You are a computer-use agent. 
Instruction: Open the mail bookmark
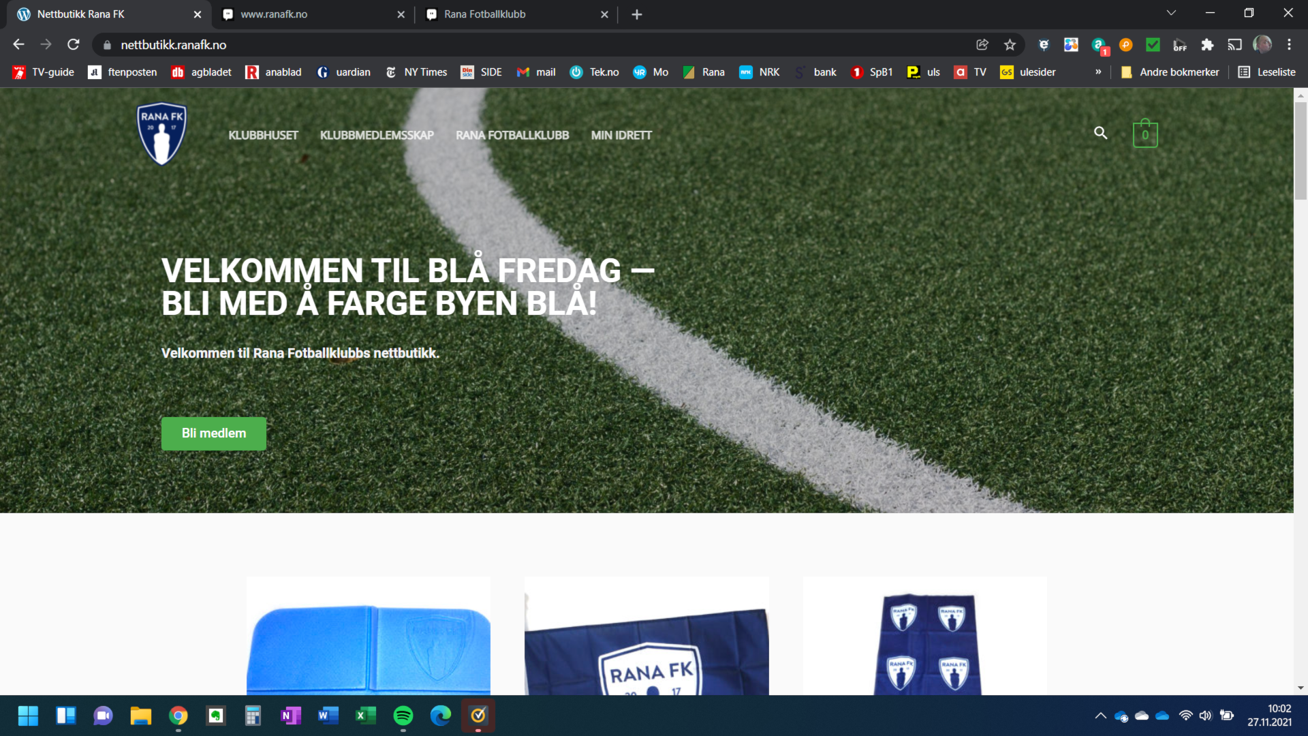[536, 72]
